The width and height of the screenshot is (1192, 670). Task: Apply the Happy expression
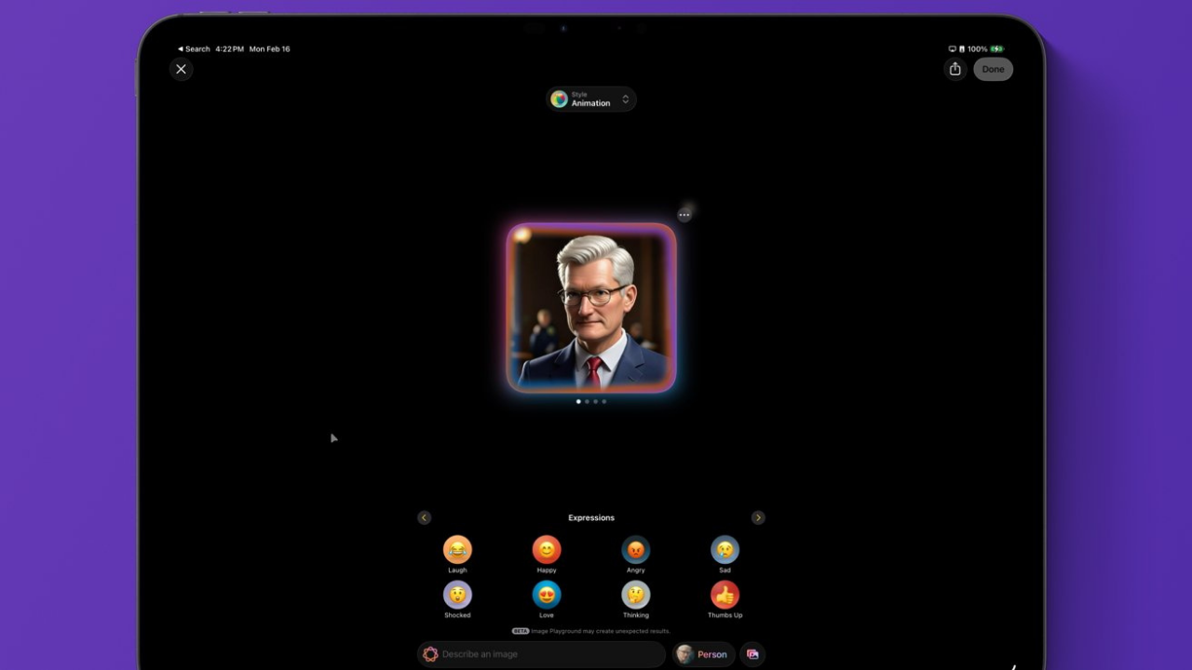[547, 549]
